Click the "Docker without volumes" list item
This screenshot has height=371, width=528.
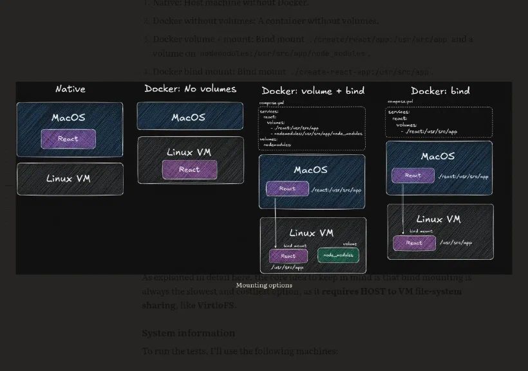click(266, 21)
